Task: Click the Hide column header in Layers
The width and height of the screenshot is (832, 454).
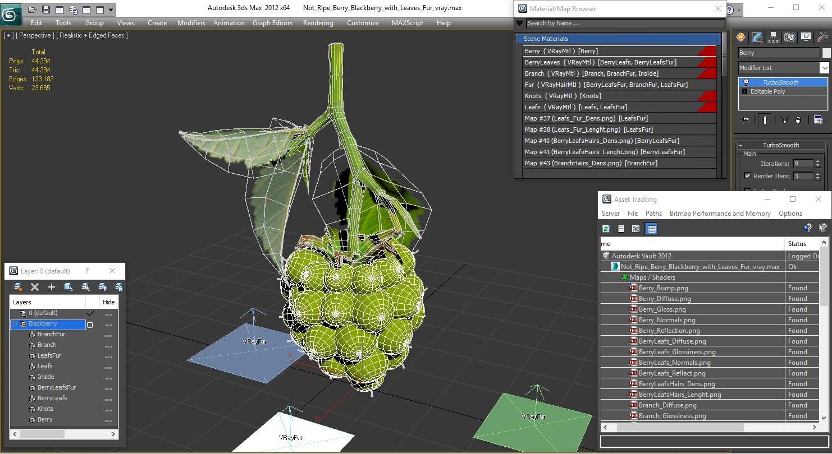Action: [109, 302]
